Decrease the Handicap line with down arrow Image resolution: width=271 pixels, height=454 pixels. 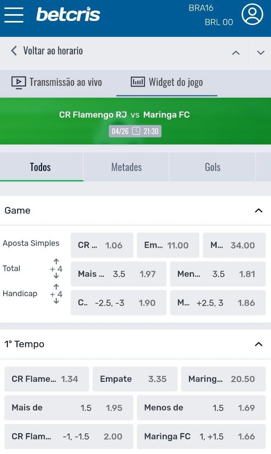[x=56, y=301]
